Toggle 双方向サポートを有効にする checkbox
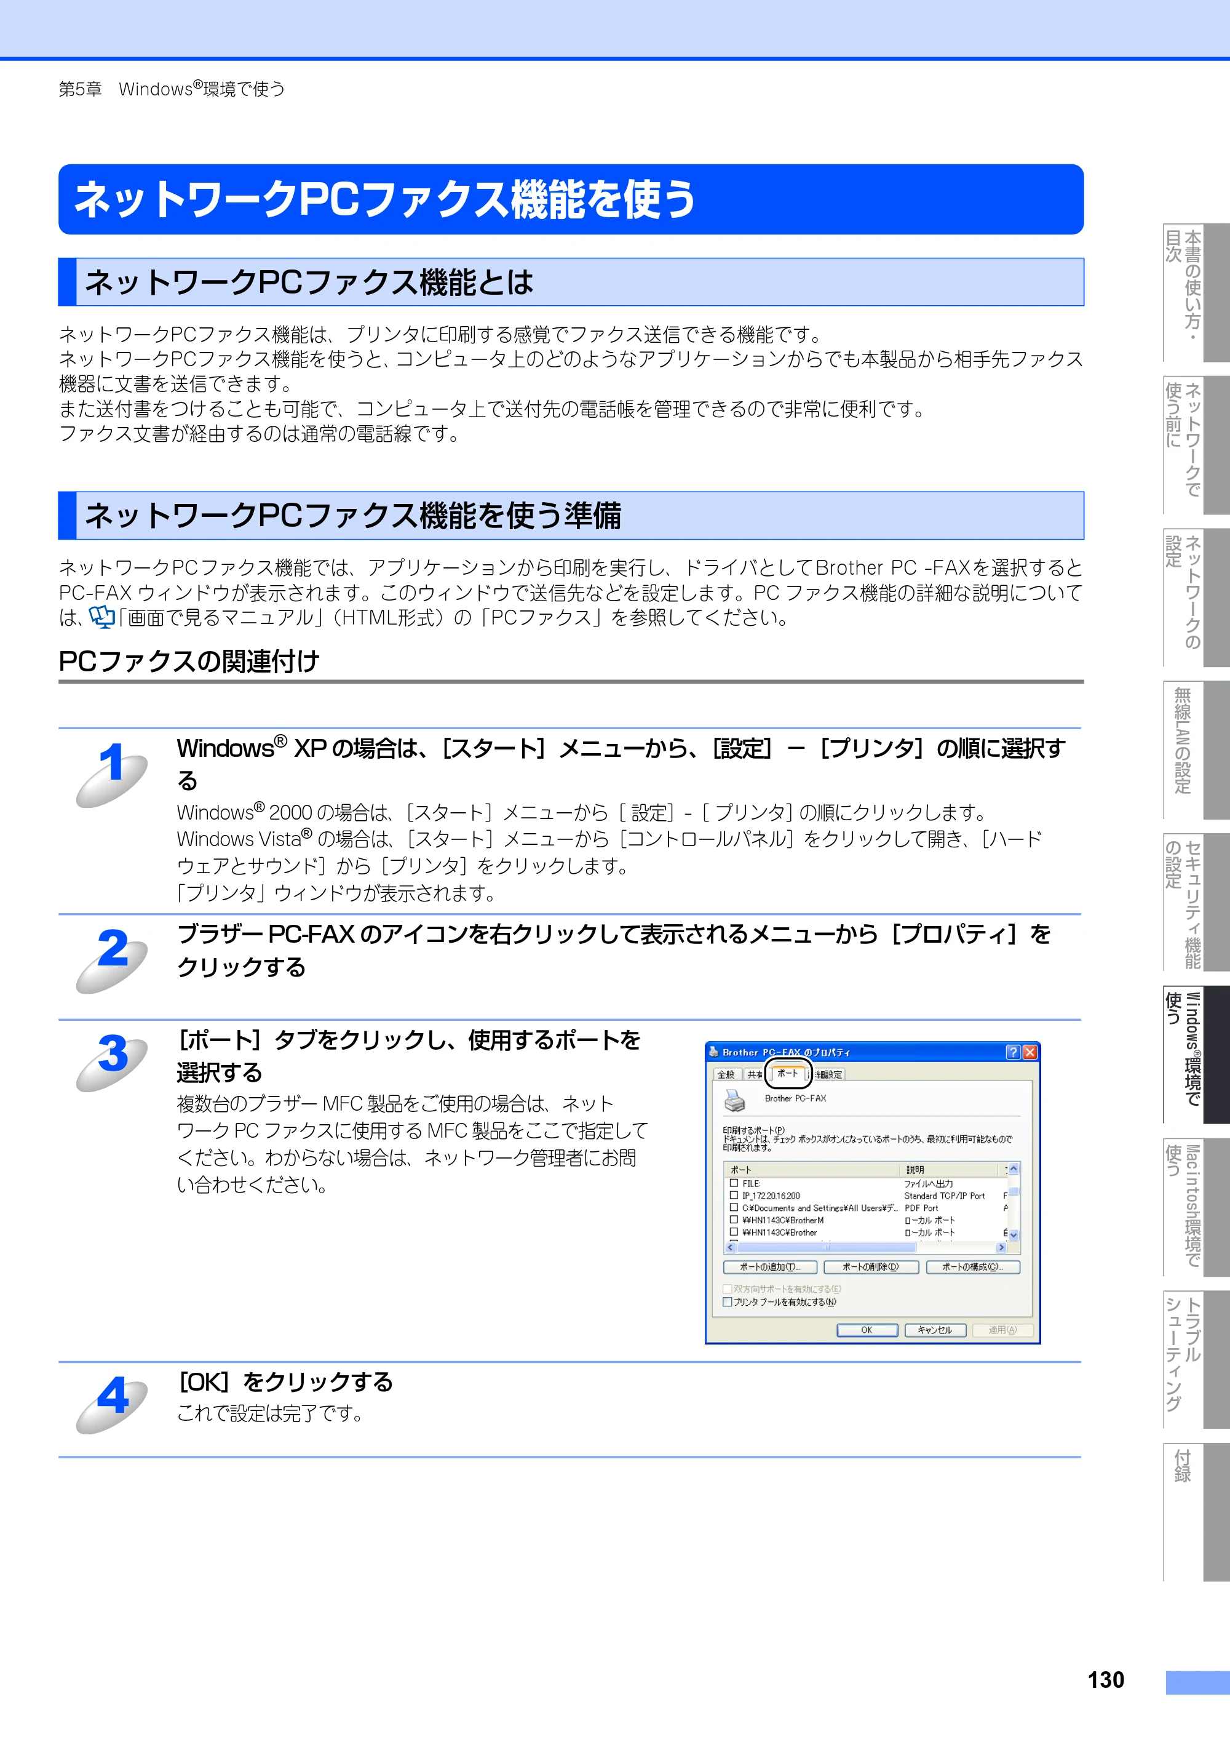Image resolution: width=1230 pixels, height=1742 pixels. coord(727,1289)
